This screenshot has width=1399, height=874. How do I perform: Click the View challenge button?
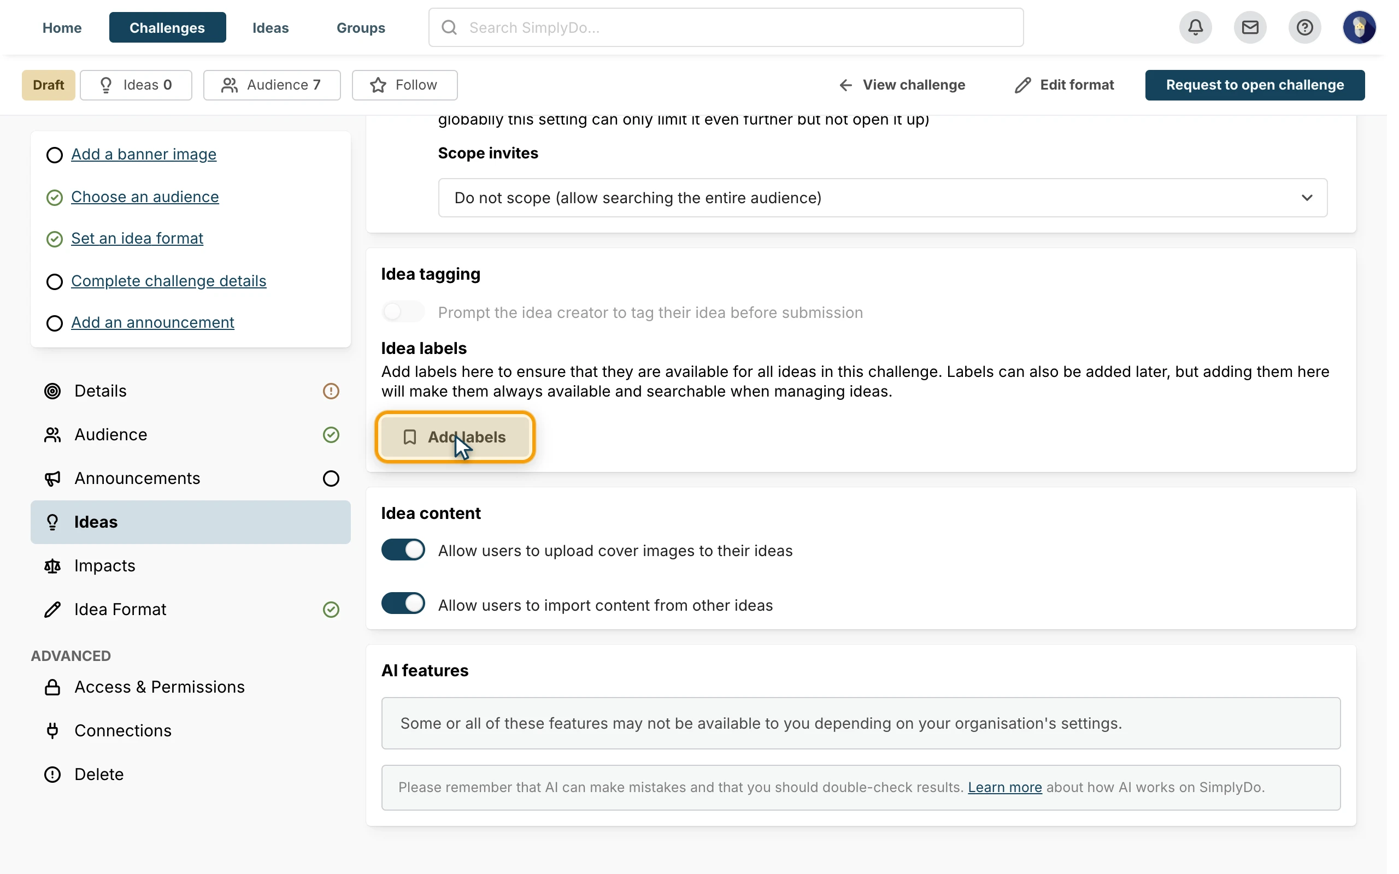pyautogui.click(x=902, y=85)
